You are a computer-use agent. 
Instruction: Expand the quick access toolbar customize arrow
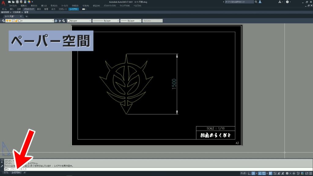32,2
